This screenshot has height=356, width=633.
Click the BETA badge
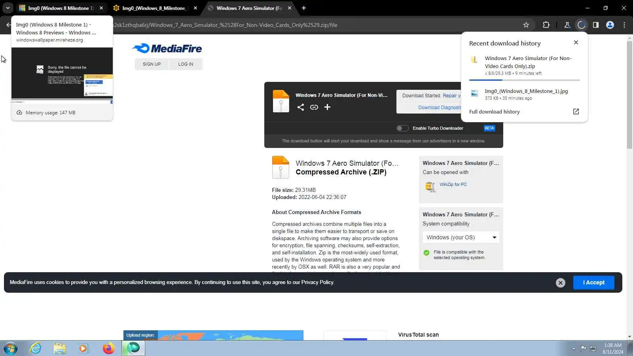[x=489, y=128]
